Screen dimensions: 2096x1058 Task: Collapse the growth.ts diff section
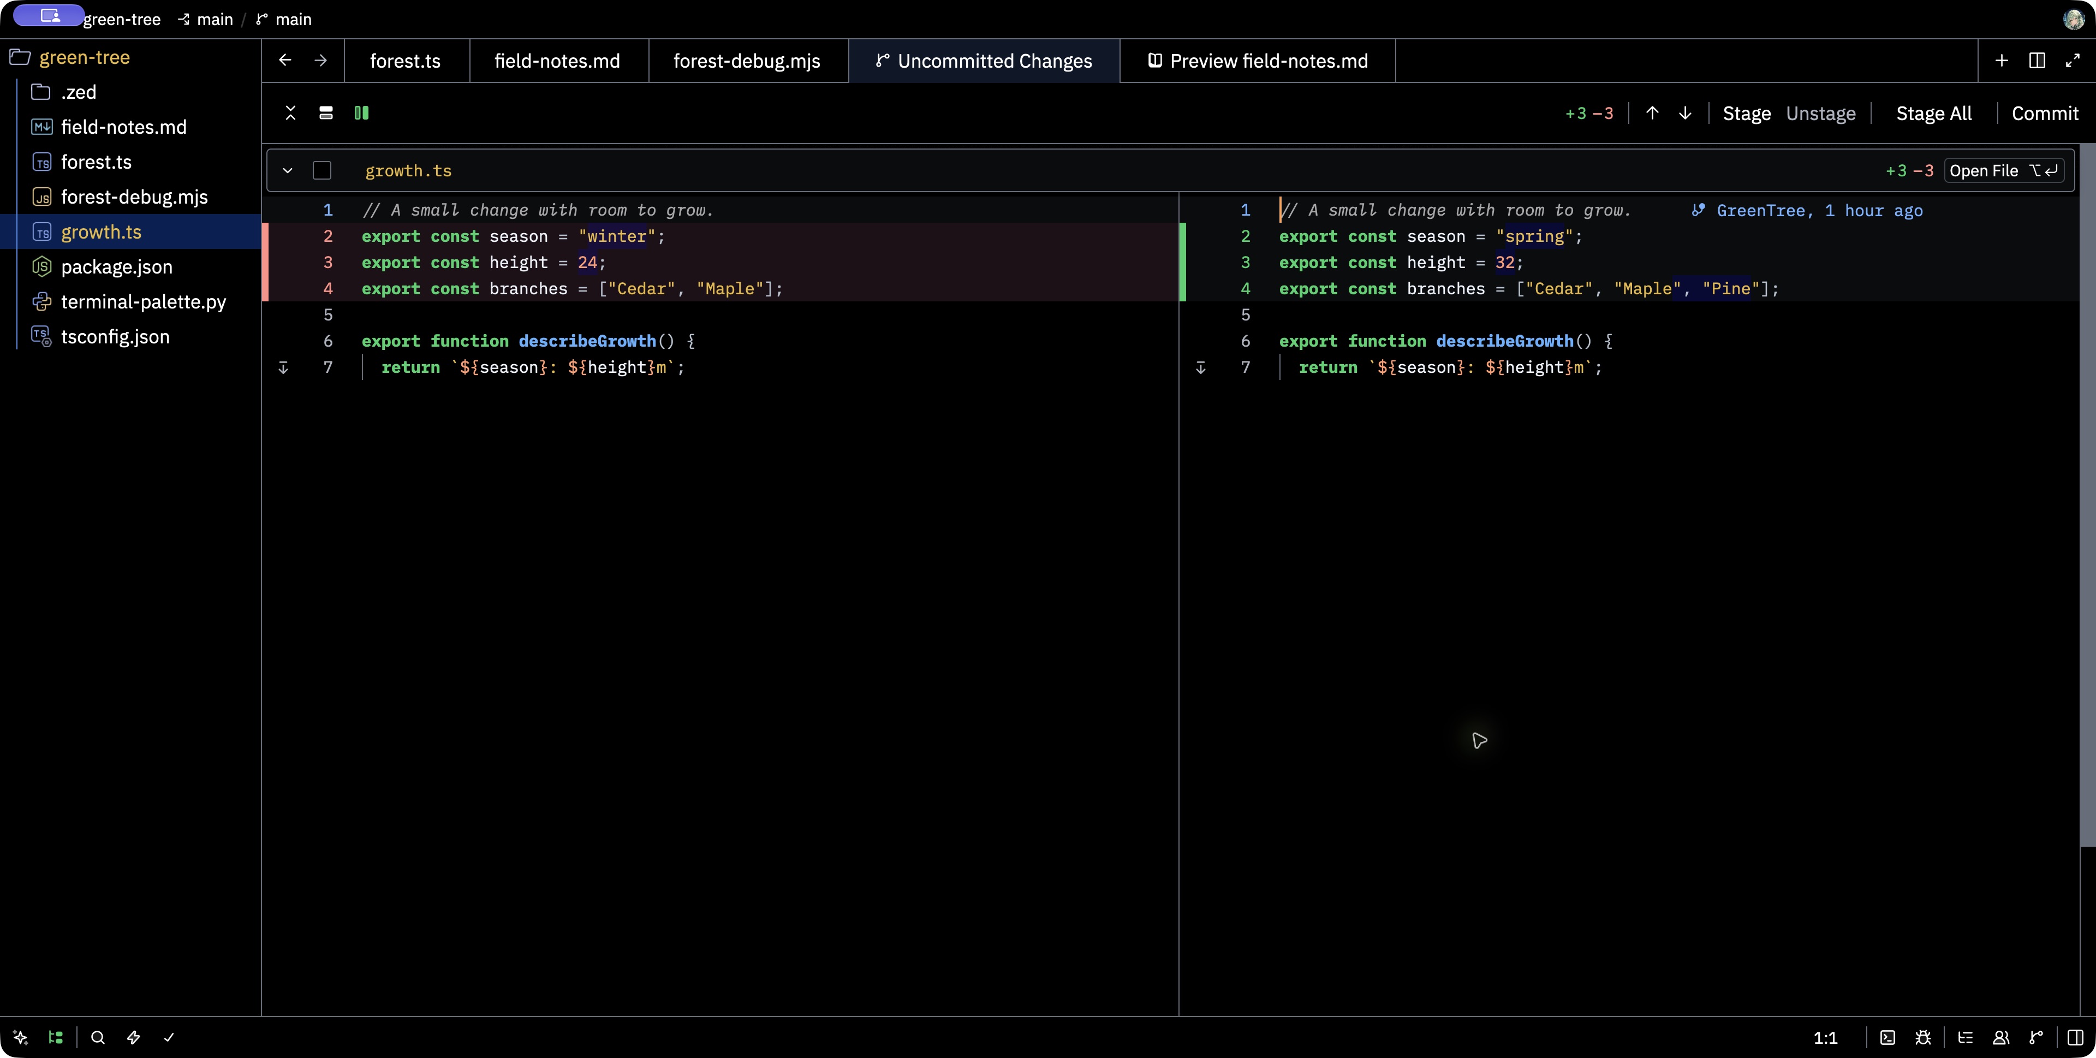pos(287,170)
